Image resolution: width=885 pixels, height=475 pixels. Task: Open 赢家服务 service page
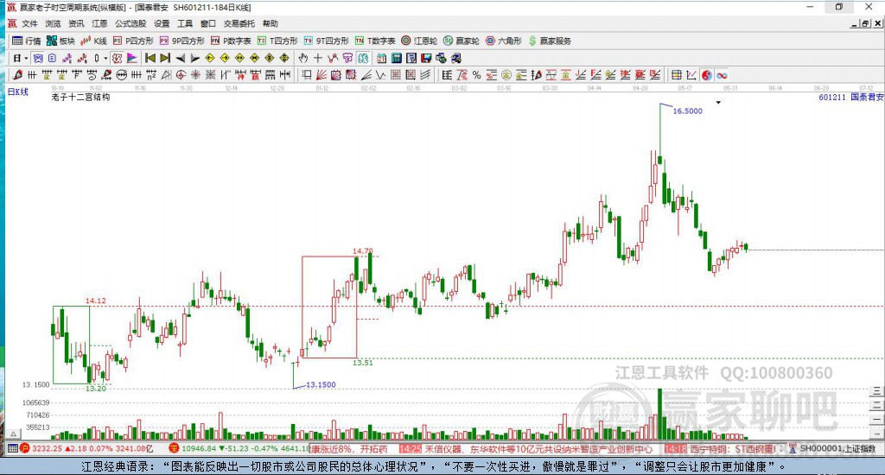pos(550,41)
